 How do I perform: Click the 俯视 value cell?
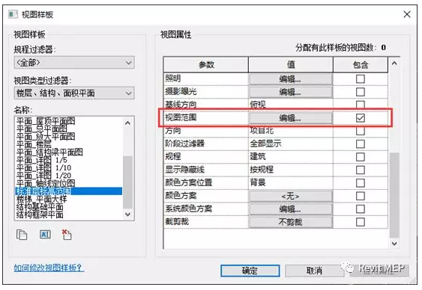coord(291,105)
